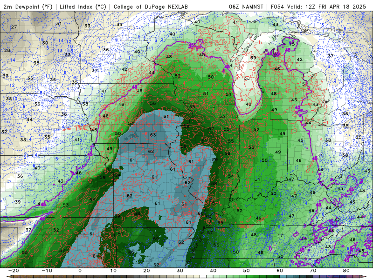This screenshot has width=373, height=279.
Task: Click the 28 dewpoint value on the map
Action: [x=7, y=50]
